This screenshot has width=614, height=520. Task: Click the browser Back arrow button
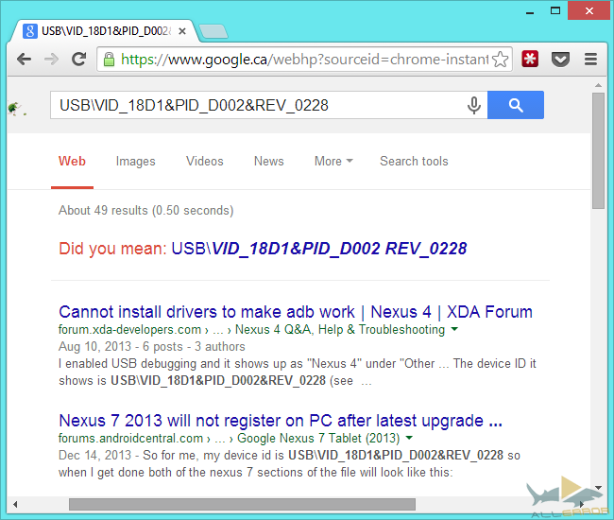coord(25,59)
